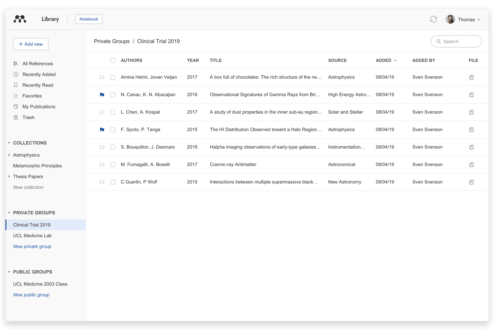Screen dimensions: 494x329
Task: Open the Thomas user account dropdown
Action: (464, 20)
